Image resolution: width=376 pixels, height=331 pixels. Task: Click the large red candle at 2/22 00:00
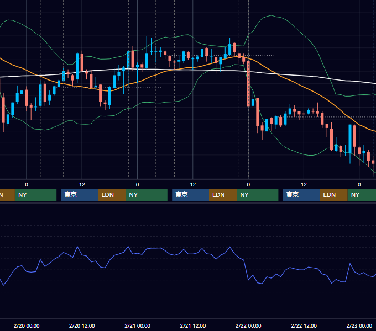248,84
